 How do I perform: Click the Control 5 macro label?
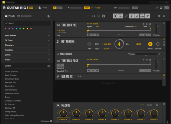115,120
